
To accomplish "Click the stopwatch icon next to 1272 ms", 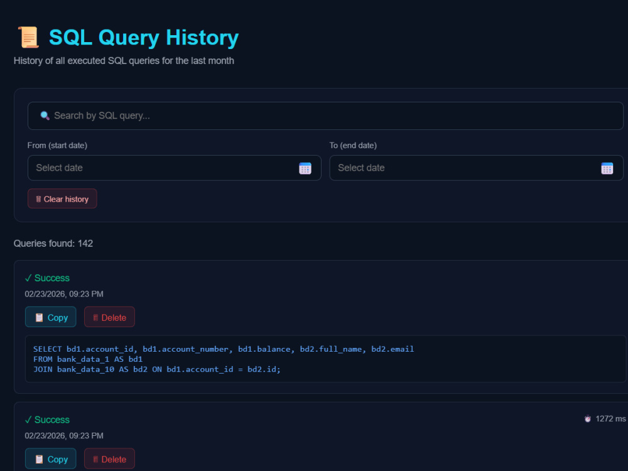I will coord(588,419).
